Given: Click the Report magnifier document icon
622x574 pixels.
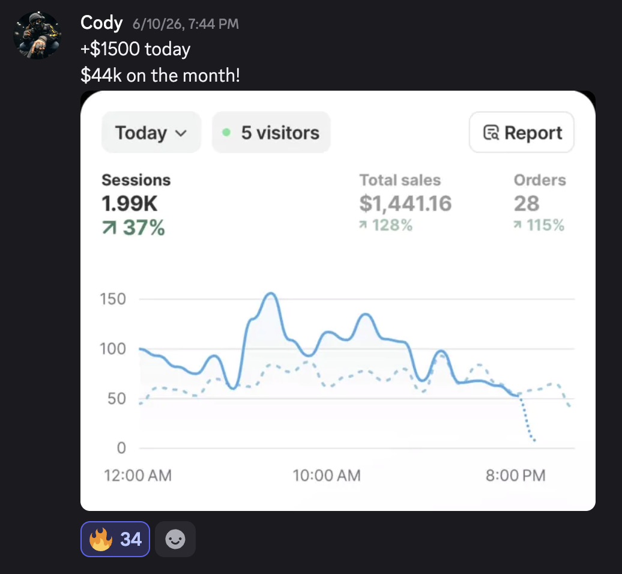Looking at the screenshot, I should [491, 133].
